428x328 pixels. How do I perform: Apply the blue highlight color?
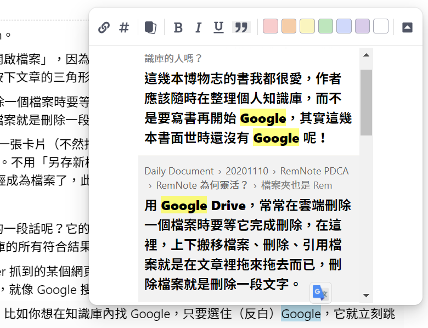344,26
